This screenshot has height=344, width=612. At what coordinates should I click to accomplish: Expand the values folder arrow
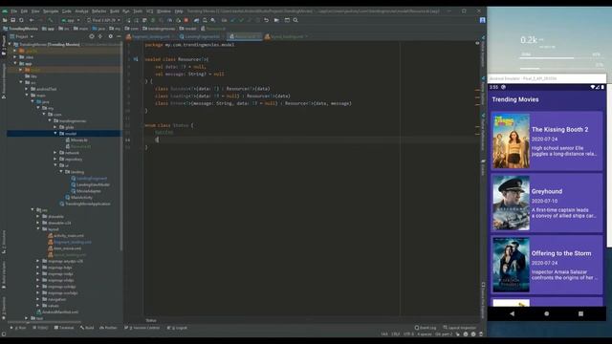tap(38, 306)
